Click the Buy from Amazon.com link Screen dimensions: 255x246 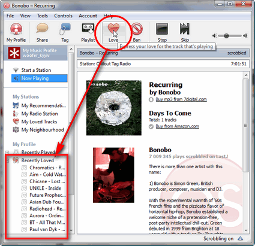tap(177, 126)
